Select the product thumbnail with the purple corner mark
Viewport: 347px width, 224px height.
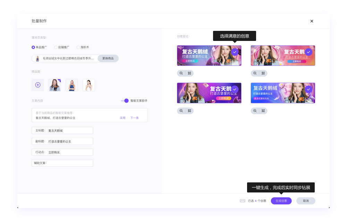(55, 85)
